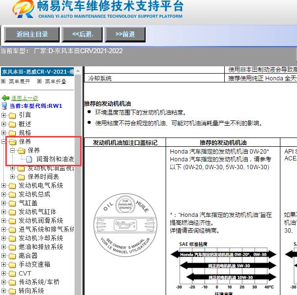
Task: Expand the 进气系统和排气系统 node
Action: point(3,229)
